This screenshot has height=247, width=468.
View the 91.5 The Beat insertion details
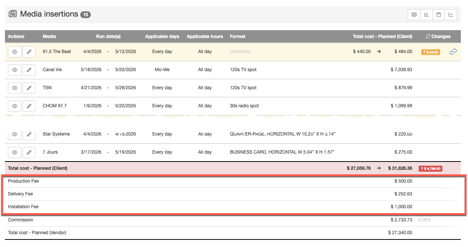[15, 52]
